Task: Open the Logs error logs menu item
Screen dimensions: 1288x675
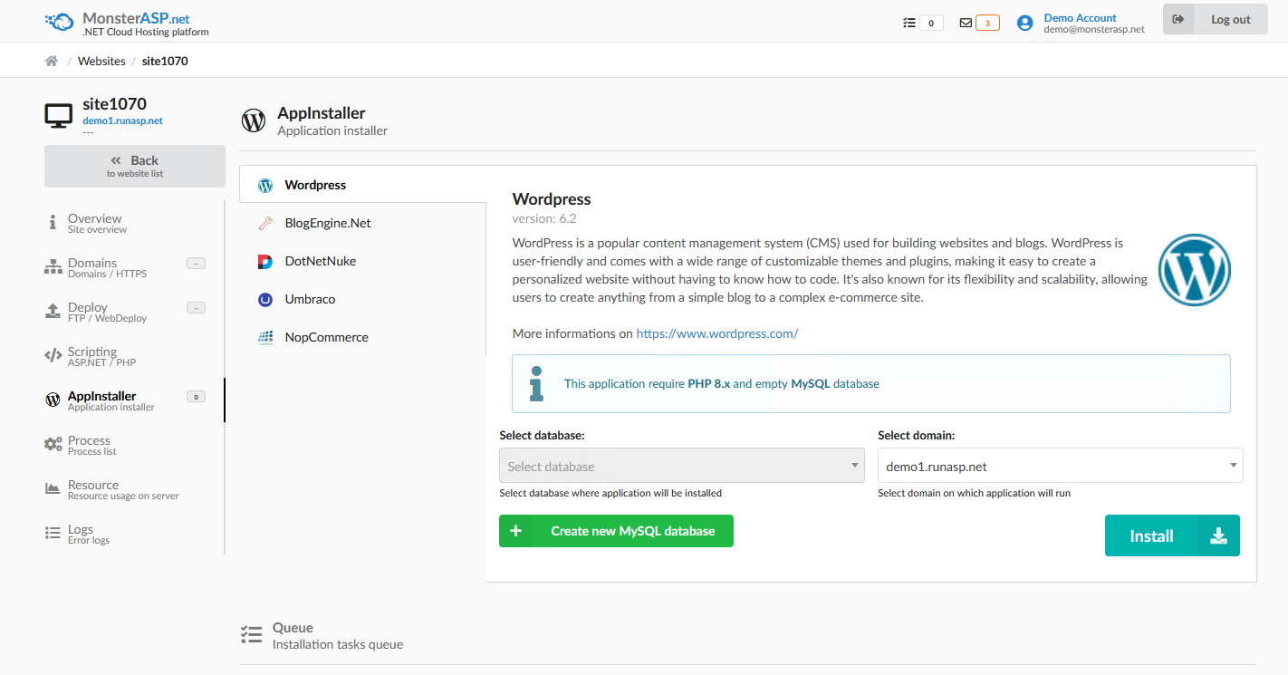Action: pyautogui.click(x=133, y=534)
